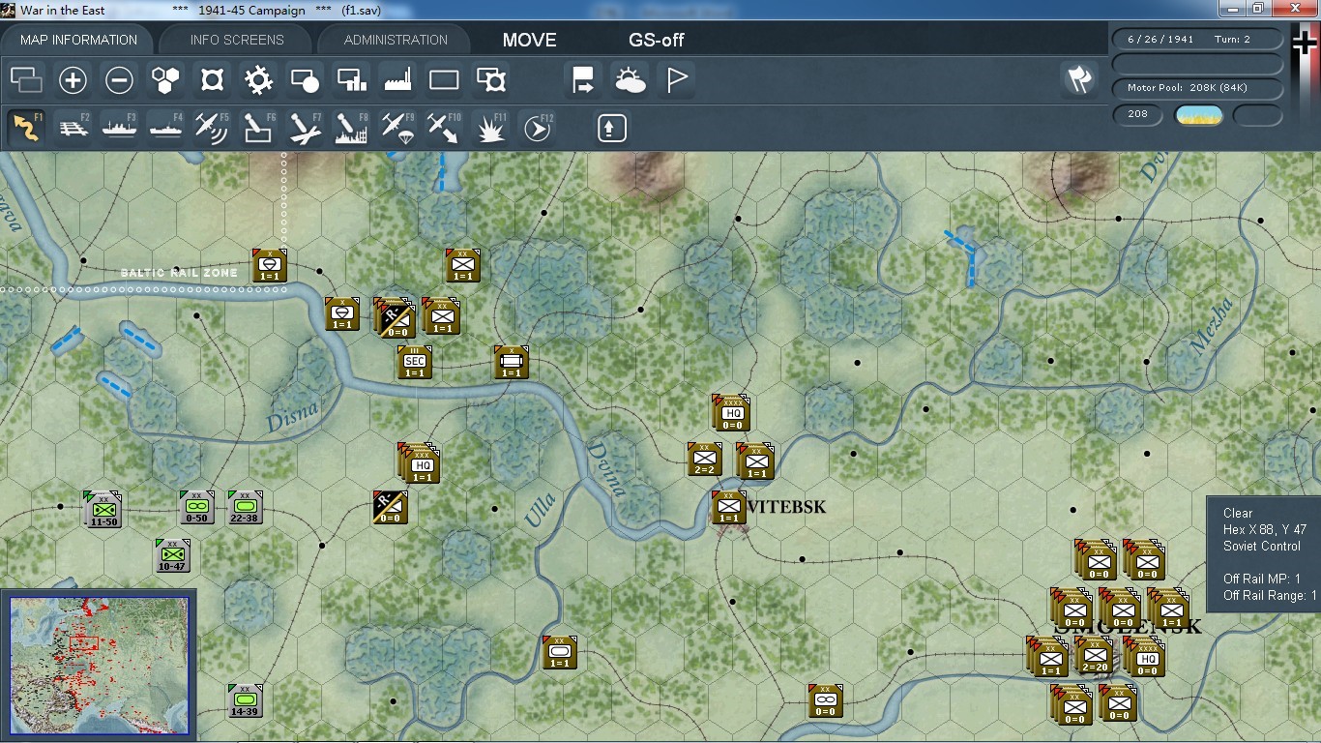
Task: Select the German 14-39 panzer unit
Action: click(x=245, y=700)
